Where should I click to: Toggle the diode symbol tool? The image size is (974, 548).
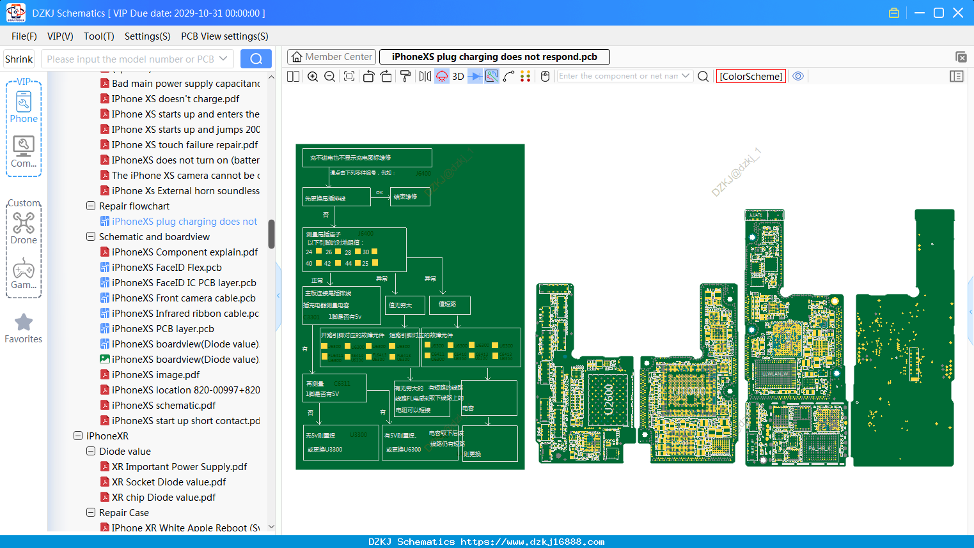point(475,77)
